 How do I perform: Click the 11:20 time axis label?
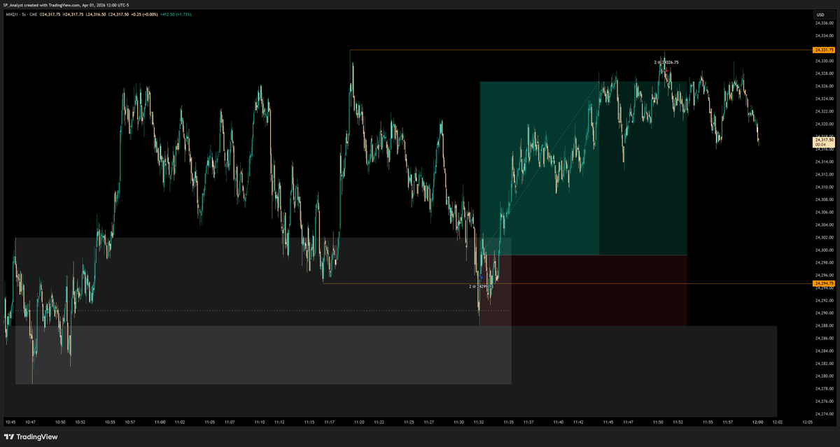coord(359,422)
